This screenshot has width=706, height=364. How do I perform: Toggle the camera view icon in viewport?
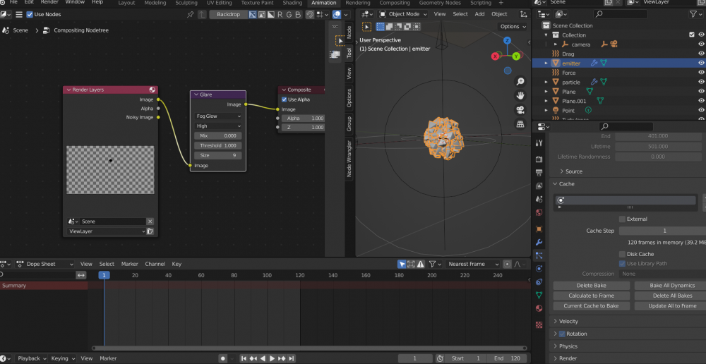520,110
